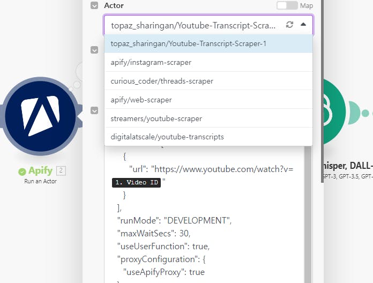Click the Actor field label

pos(114,5)
